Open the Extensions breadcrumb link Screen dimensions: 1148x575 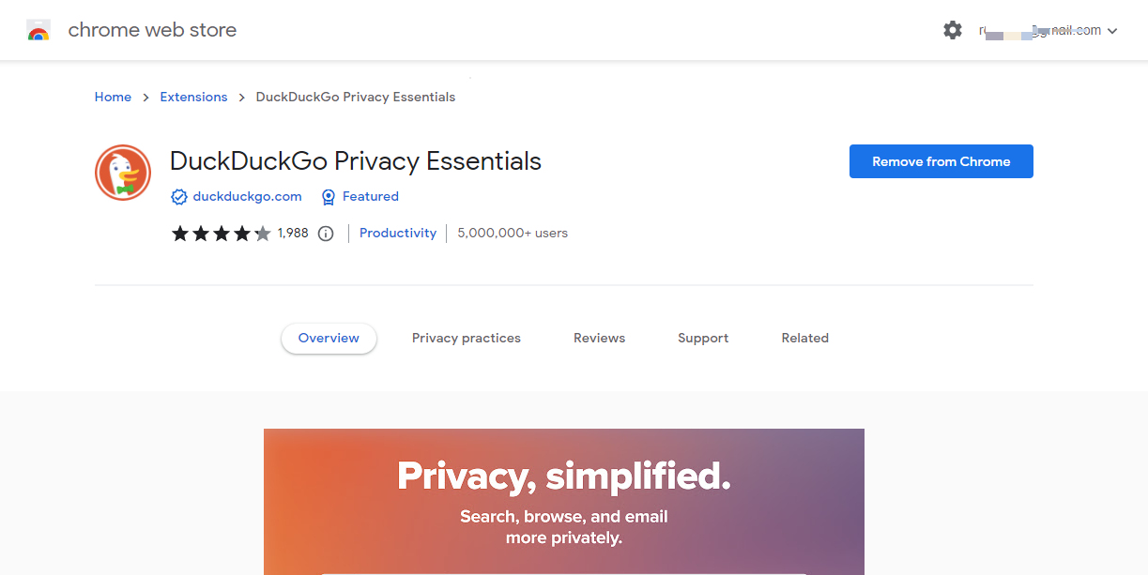click(x=193, y=97)
